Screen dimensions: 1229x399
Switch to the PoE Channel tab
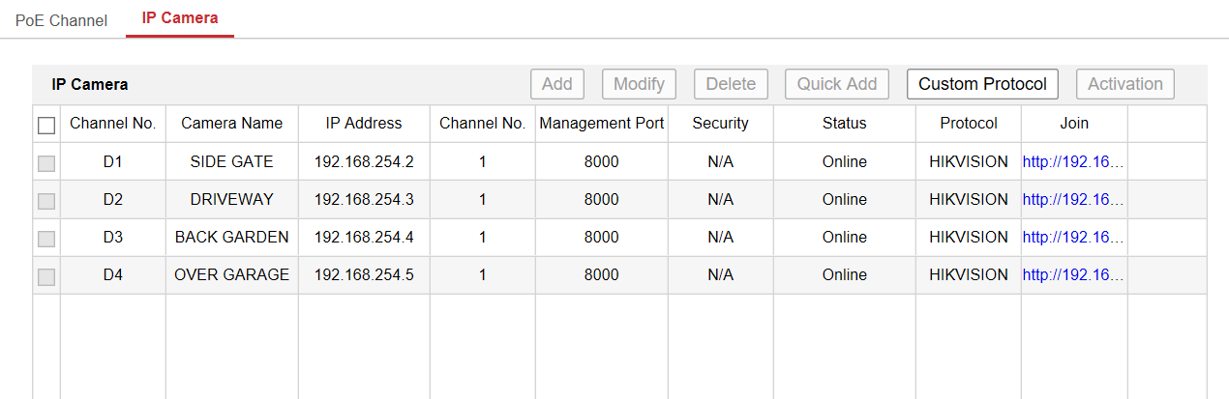click(x=61, y=20)
